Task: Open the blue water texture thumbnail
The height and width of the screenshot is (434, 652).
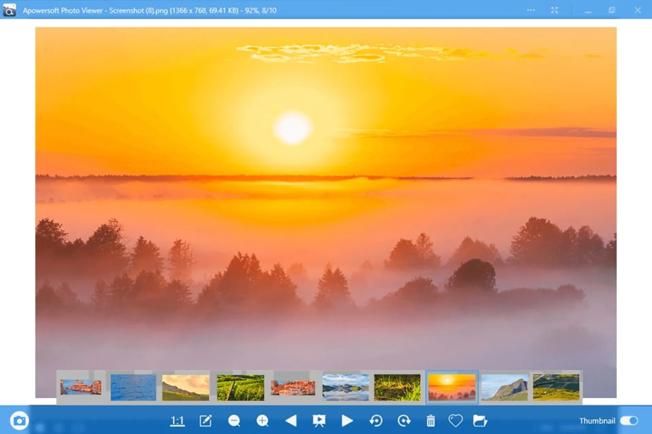Action: point(133,387)
